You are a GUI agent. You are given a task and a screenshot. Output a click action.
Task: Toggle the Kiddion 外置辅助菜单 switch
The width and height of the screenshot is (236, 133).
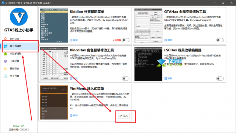point(125,40)
